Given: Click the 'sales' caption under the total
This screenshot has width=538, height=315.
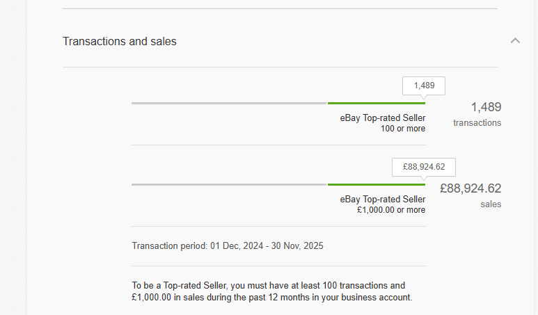Looking at the screenshot, I should [491, 204].
